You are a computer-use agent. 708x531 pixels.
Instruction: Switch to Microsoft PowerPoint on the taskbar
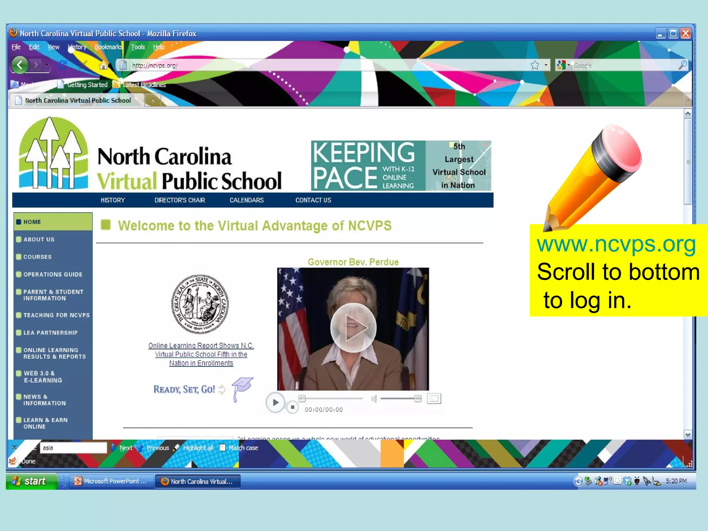coord(111,481)
